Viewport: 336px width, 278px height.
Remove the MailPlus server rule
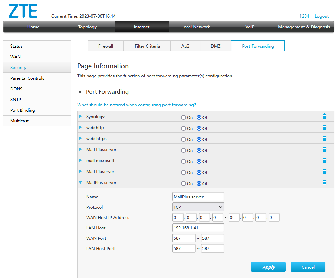[324, 182]
